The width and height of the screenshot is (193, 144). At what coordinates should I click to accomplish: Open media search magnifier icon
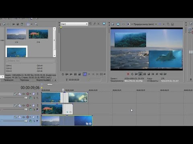coord(36,24)
